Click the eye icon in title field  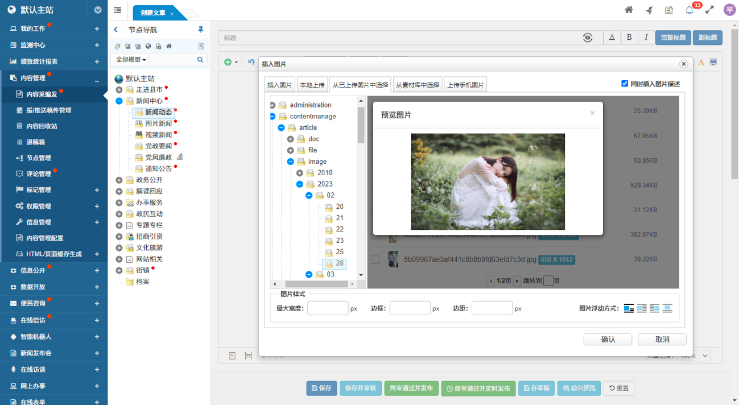click(x=588, y=38)
